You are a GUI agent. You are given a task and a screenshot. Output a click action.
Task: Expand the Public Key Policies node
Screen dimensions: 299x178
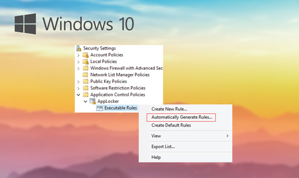[79, 82]
